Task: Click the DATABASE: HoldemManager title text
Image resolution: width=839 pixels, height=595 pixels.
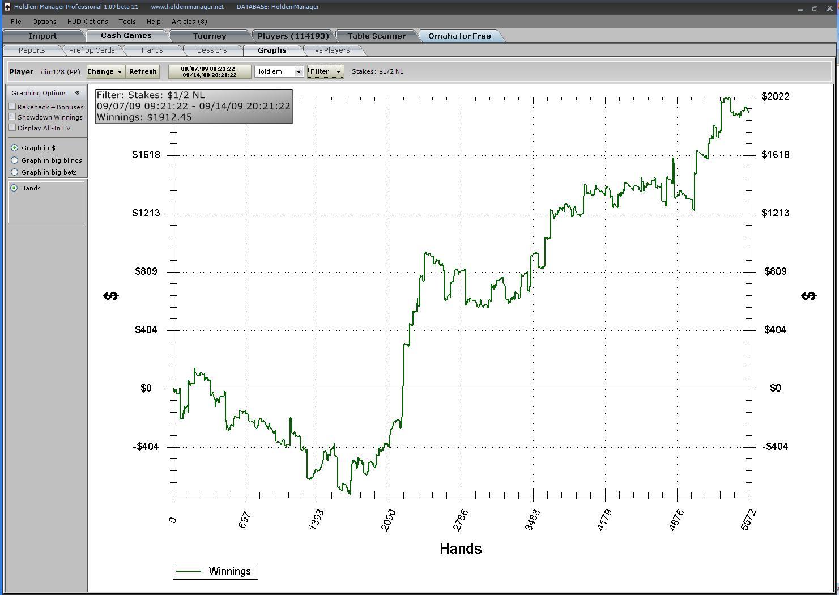Action: (278, 7)
